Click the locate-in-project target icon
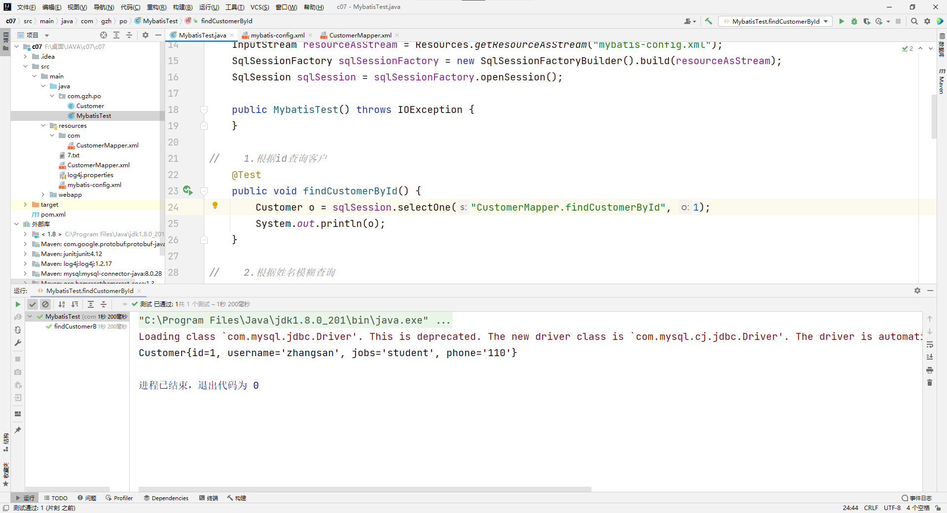This screenshot has width=947, height=513. 104,35
